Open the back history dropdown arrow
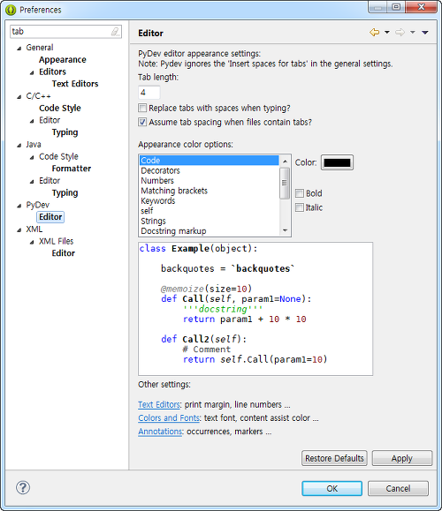Image resolution: width=442 pixels, height=511 pixels. [x=387, y=33]
